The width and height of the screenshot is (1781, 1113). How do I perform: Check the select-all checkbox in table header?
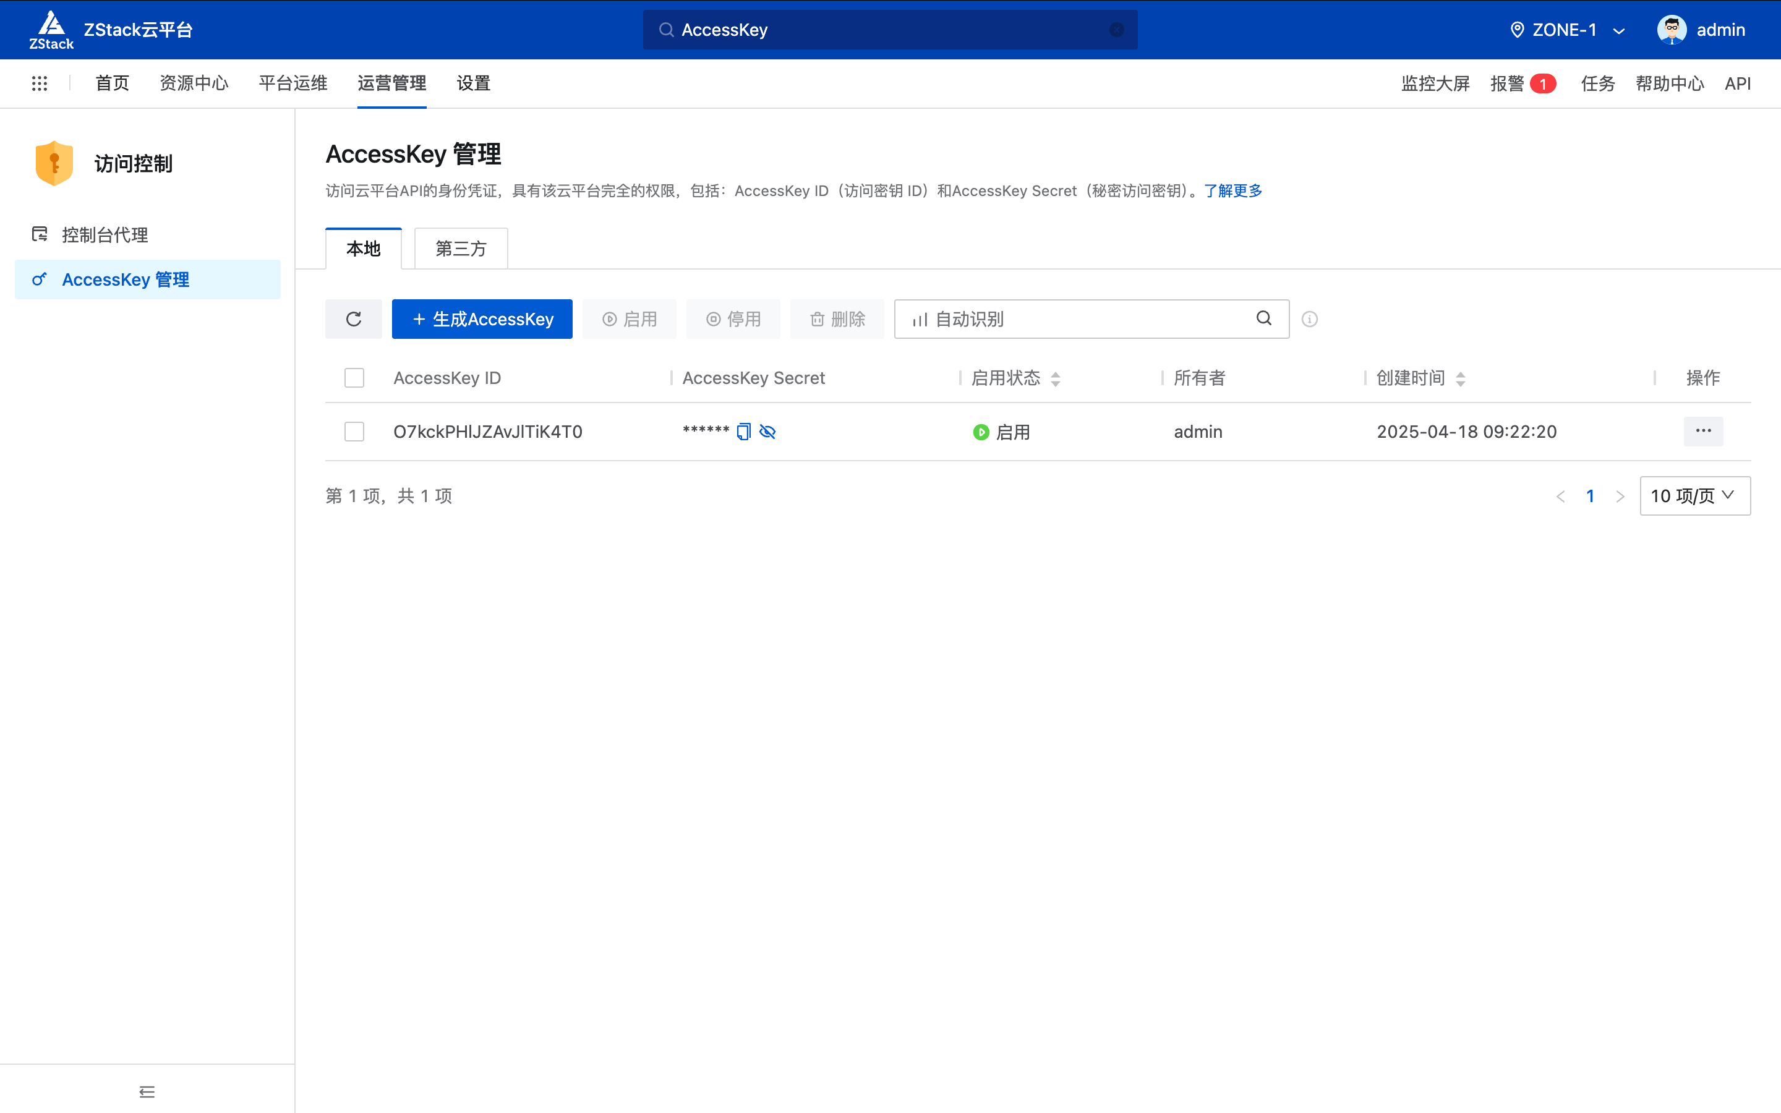tap(353, 377)
